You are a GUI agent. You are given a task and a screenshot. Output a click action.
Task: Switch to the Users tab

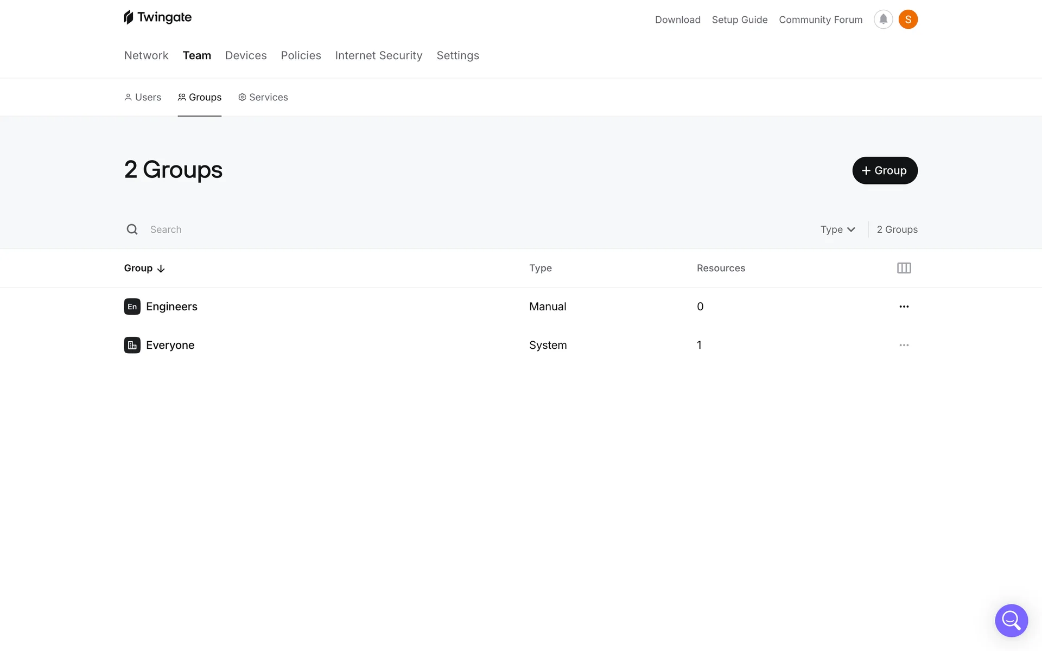pos(143,97)
